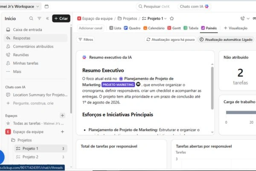This screenshot has width=256, height=171.
Task: Select Painéis view tab
Action: [209, 28]
